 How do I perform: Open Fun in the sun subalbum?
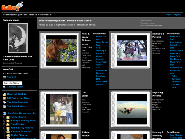101,38
